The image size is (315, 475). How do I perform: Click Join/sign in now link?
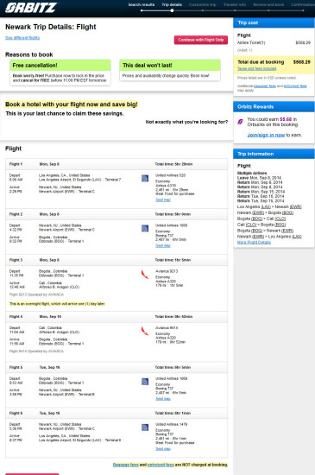tap(266, 135)
